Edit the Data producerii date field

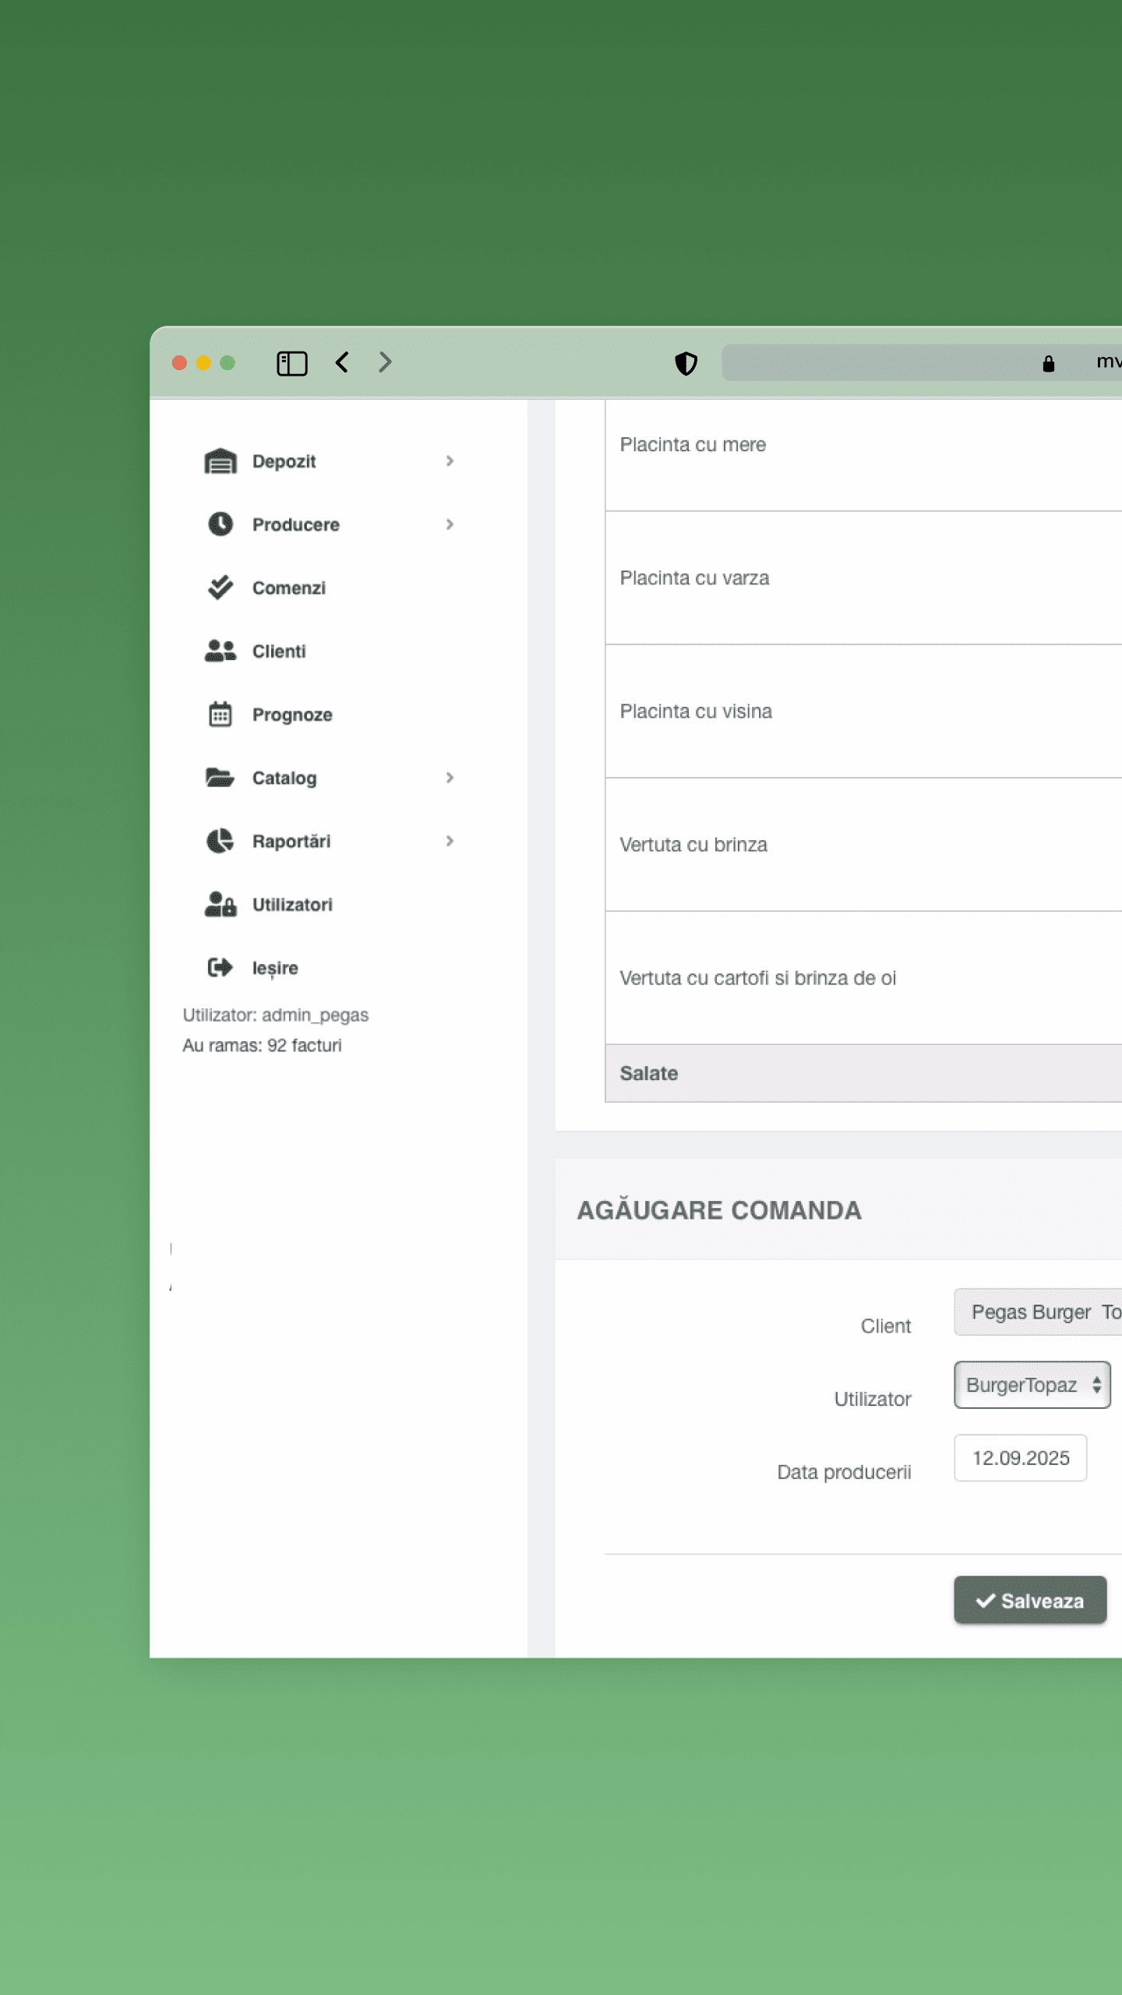[1020, 1458]
